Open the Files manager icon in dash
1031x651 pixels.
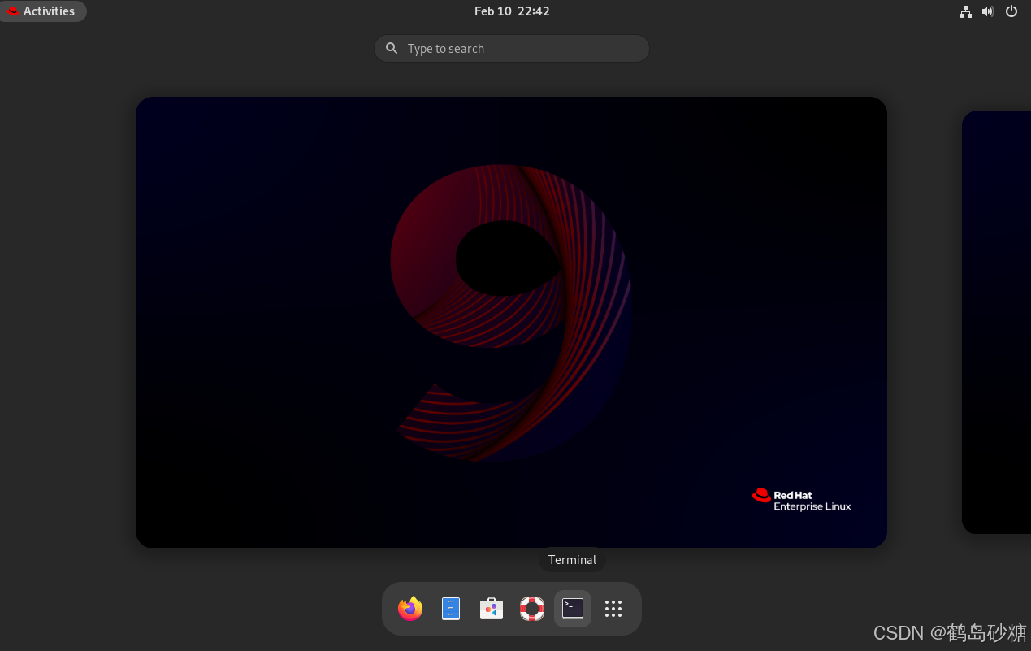click(x=451, y=608)
